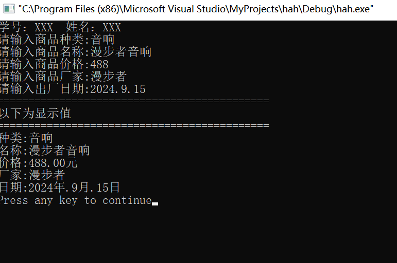Click the 学号: XXX header line
The width and height of the screenshot is (397, 263).
click(x=26, y=27)
